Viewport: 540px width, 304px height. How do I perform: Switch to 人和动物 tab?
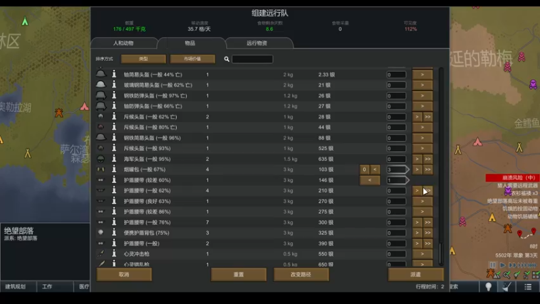pos(124,43)
